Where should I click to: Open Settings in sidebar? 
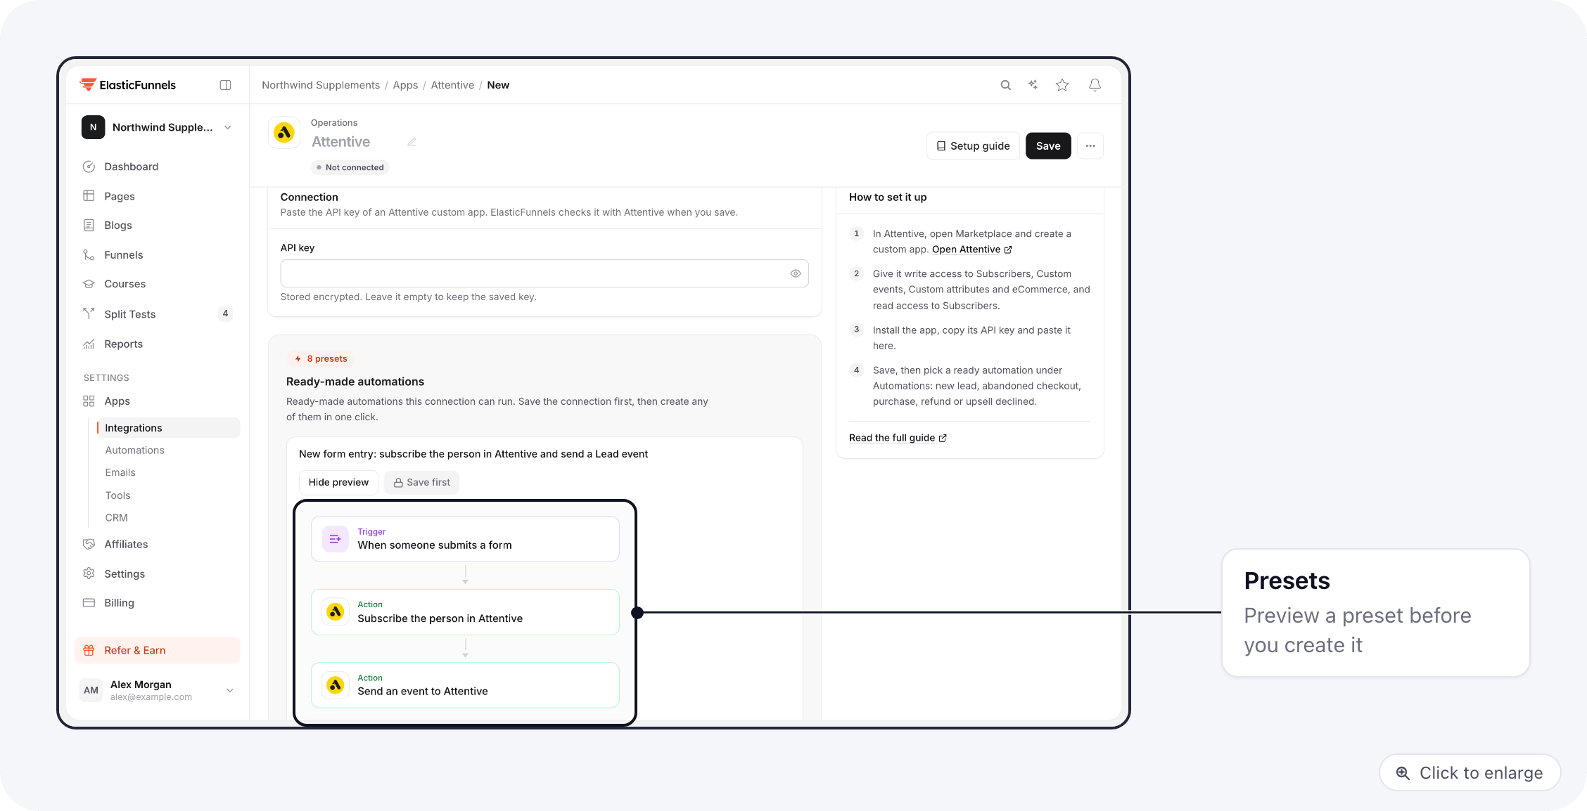(x=158, y=574)
